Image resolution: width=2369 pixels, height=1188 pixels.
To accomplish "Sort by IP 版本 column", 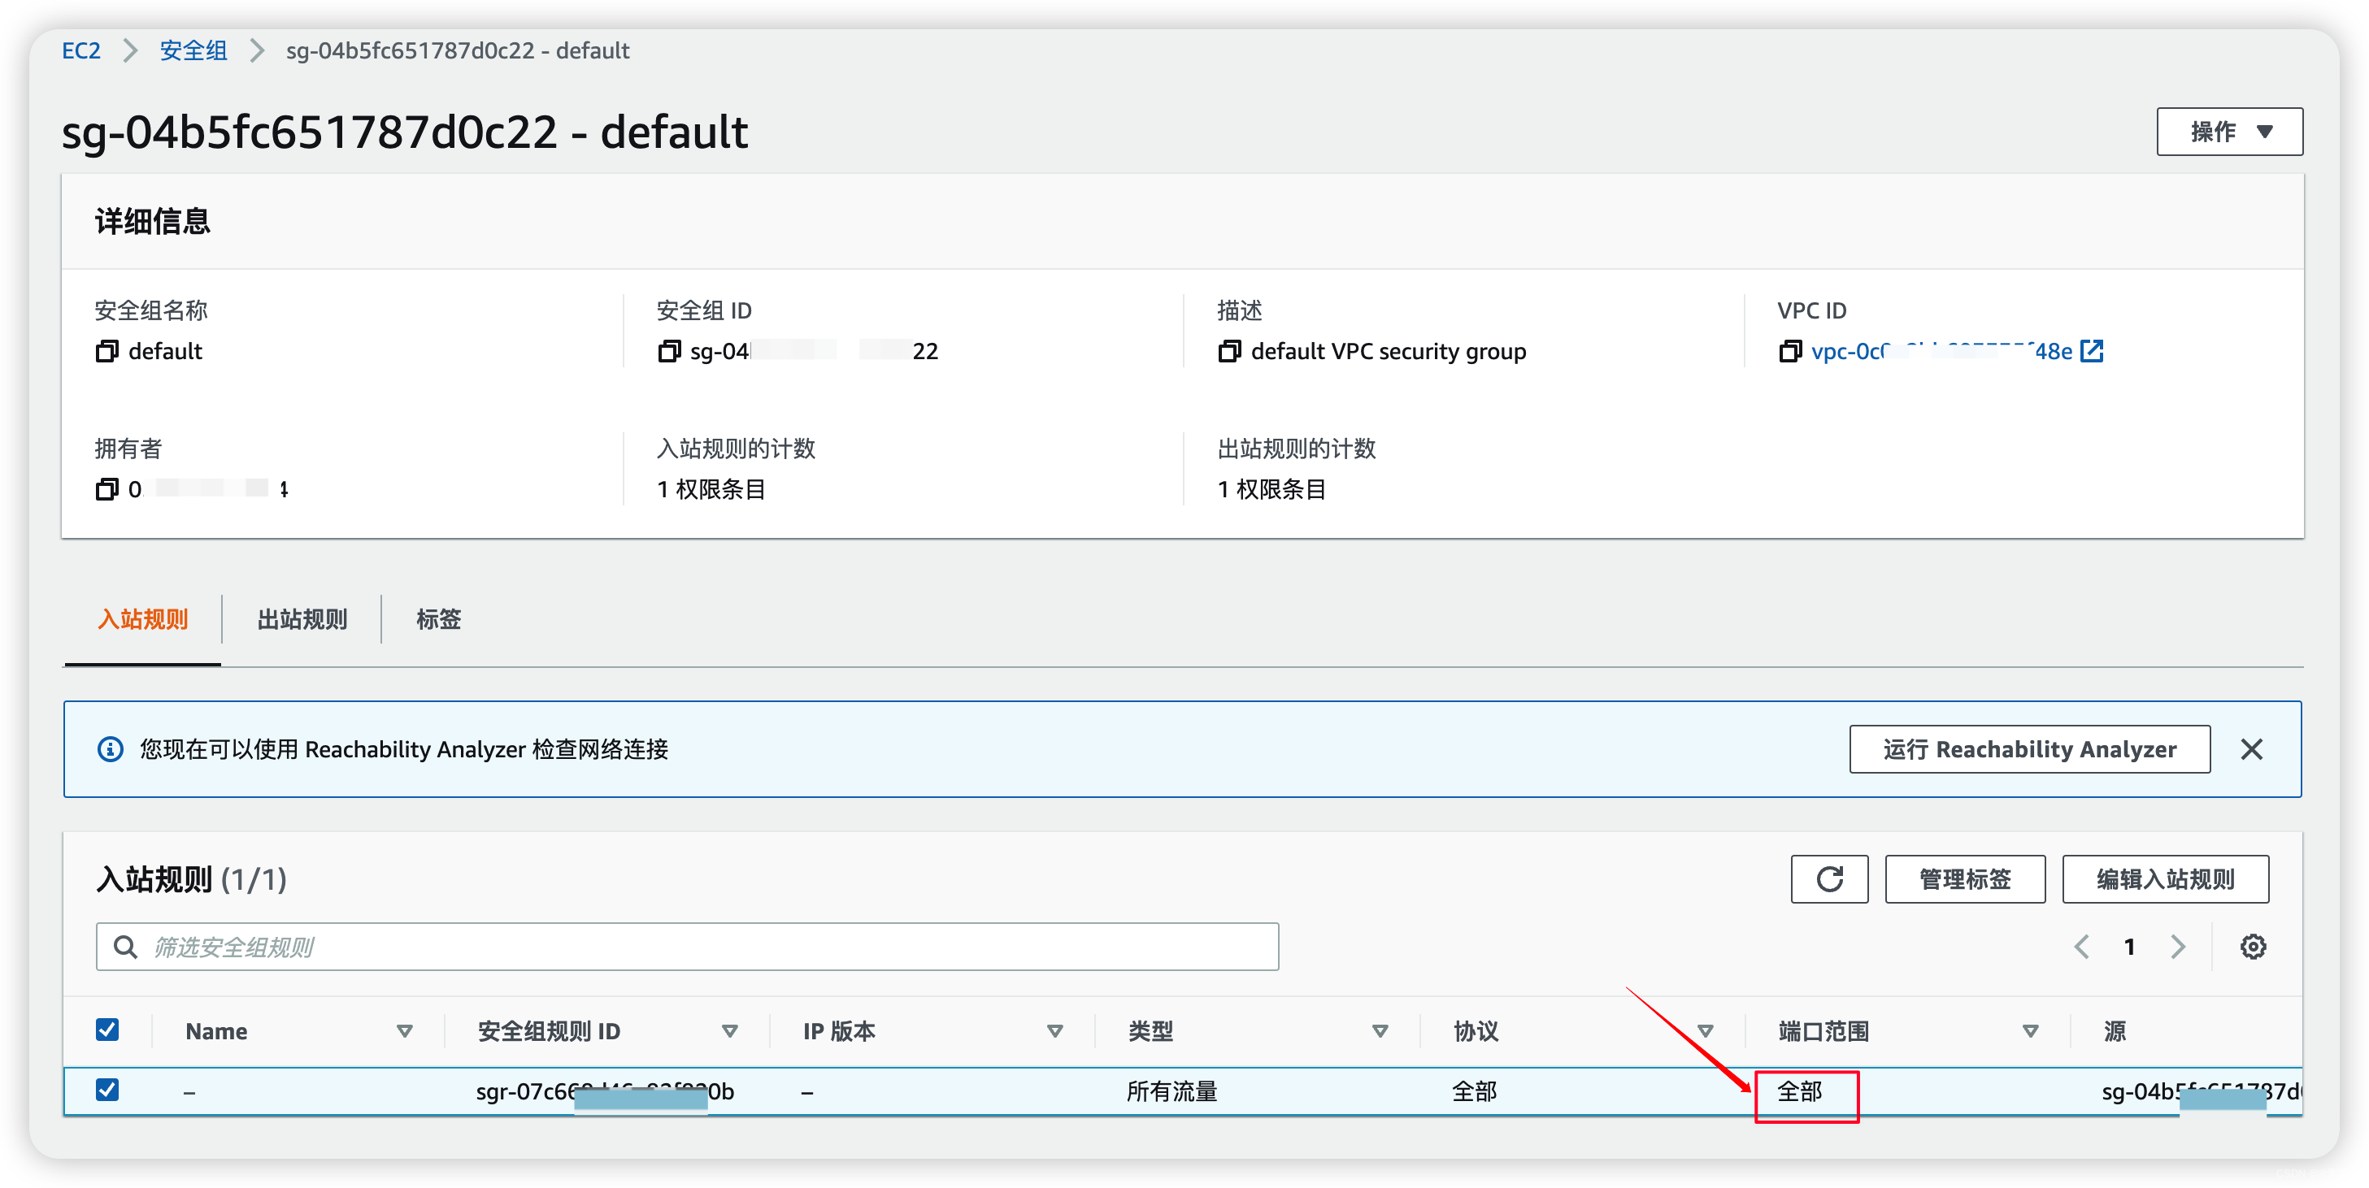I will [1054, 1030].
